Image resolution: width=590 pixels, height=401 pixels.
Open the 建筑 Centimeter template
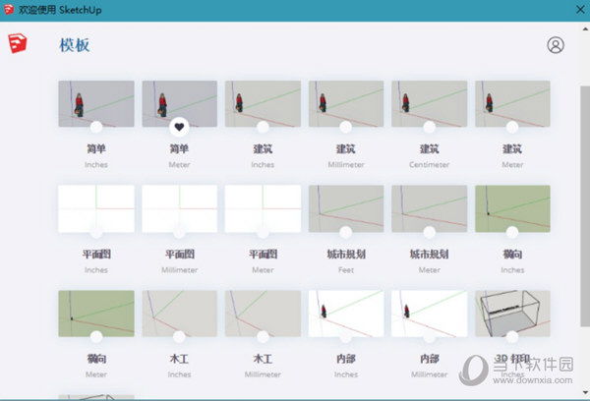pyautogui.click(x=429, y=102)
